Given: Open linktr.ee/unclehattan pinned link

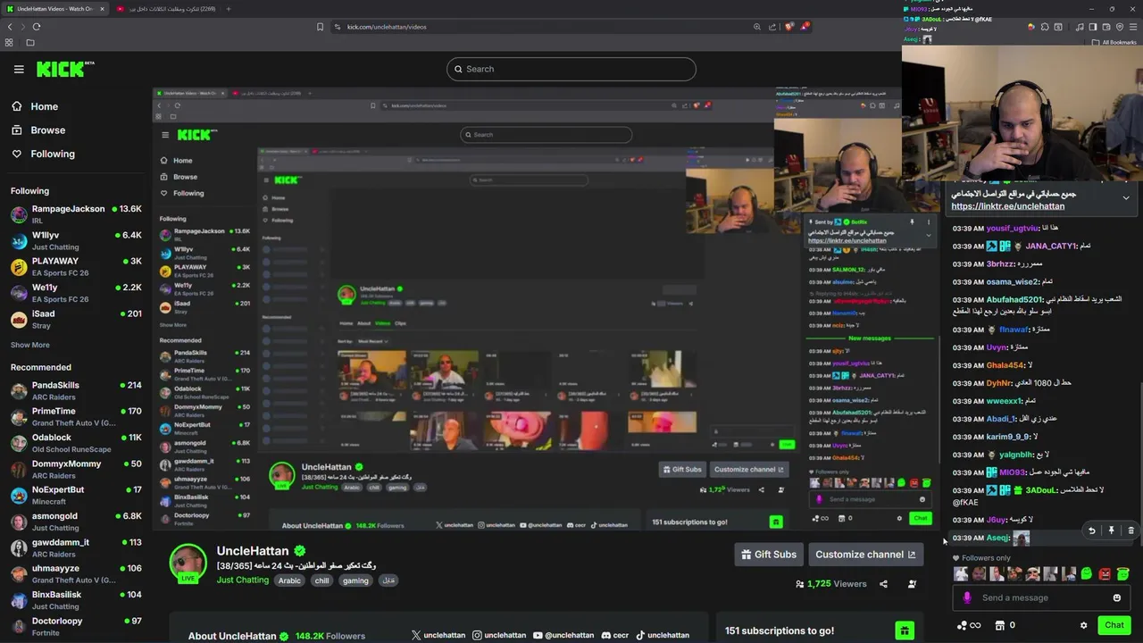Looking at the screenshot, I should (x=1007, y=206).
